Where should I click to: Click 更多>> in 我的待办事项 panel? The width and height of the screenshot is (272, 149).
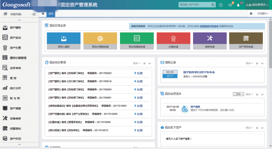point(137,63)
